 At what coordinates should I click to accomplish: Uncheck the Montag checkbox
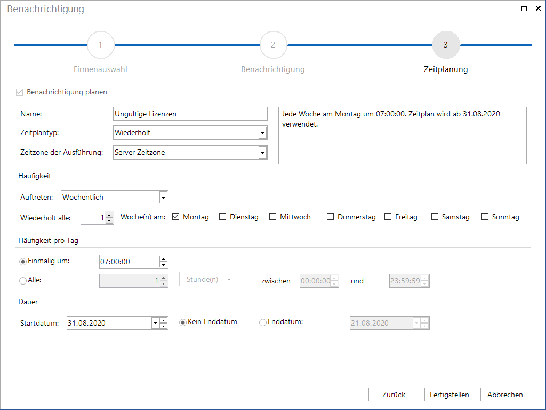pyautogui.click(x=175, y=217)
